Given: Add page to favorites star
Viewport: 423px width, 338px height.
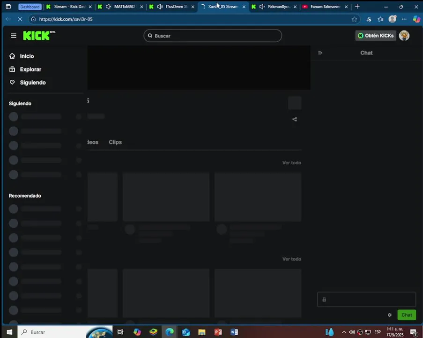Looking at the screenshot, I should [354, 19].
